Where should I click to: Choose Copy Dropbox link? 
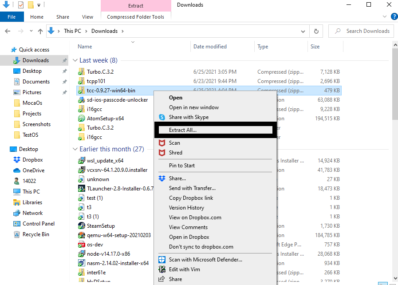coord(191,198)
